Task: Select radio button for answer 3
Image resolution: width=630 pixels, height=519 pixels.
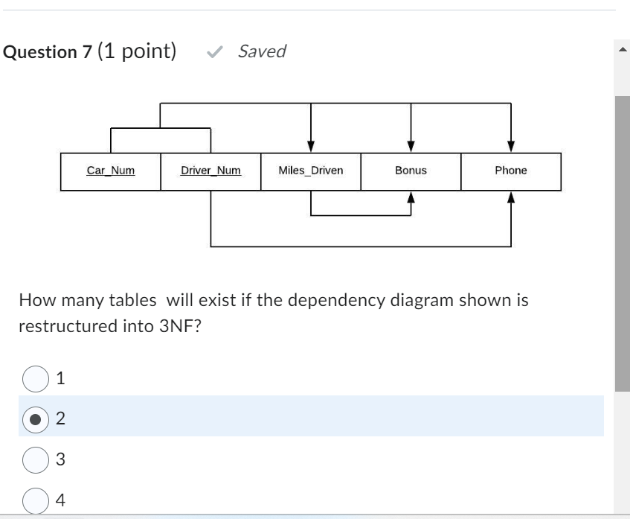Action: pyautogui.click(x=36, y=459)
